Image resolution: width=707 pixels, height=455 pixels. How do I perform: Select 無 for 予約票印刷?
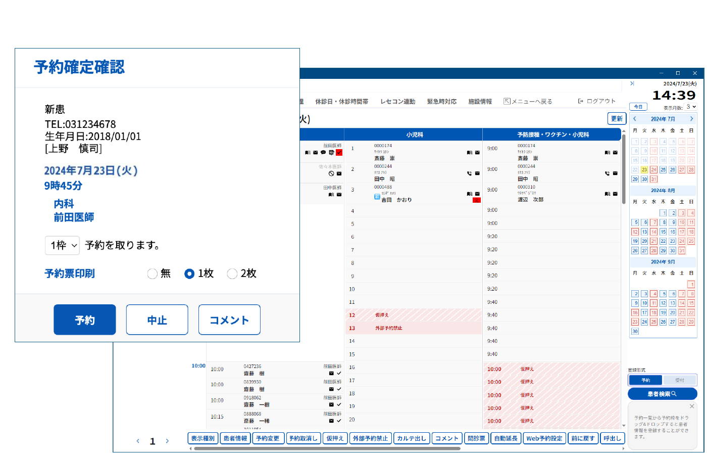click(x=153, y=274)
